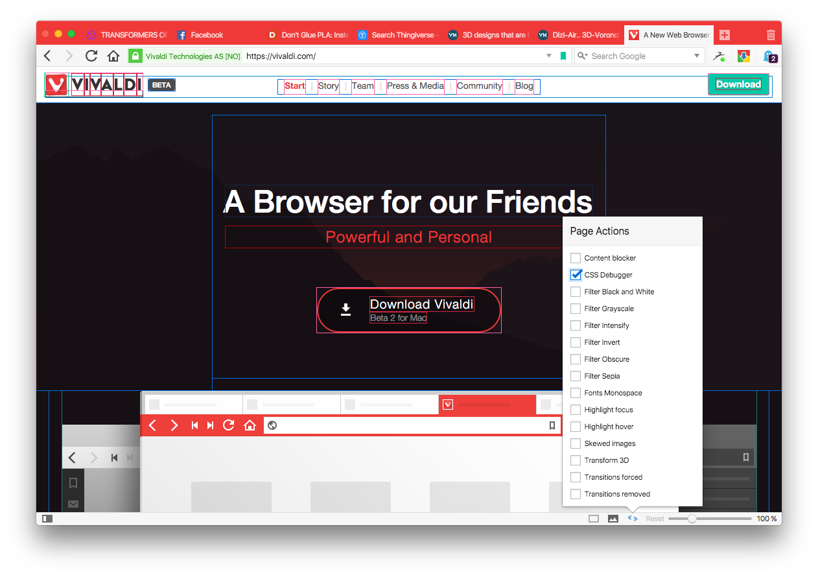Click the green padlock security badge

(x=135, y=56)
